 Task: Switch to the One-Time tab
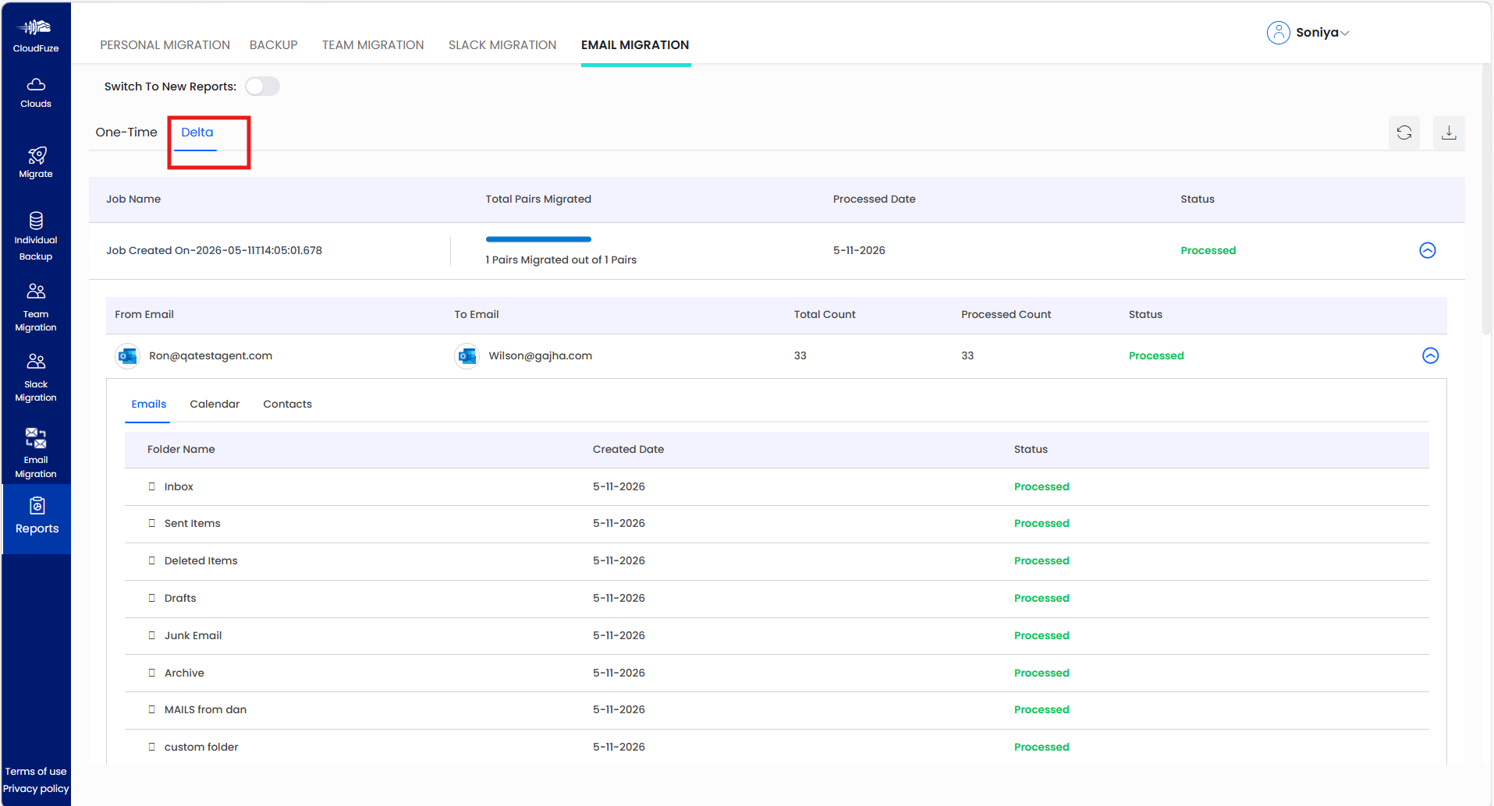[x=126, y=133]
